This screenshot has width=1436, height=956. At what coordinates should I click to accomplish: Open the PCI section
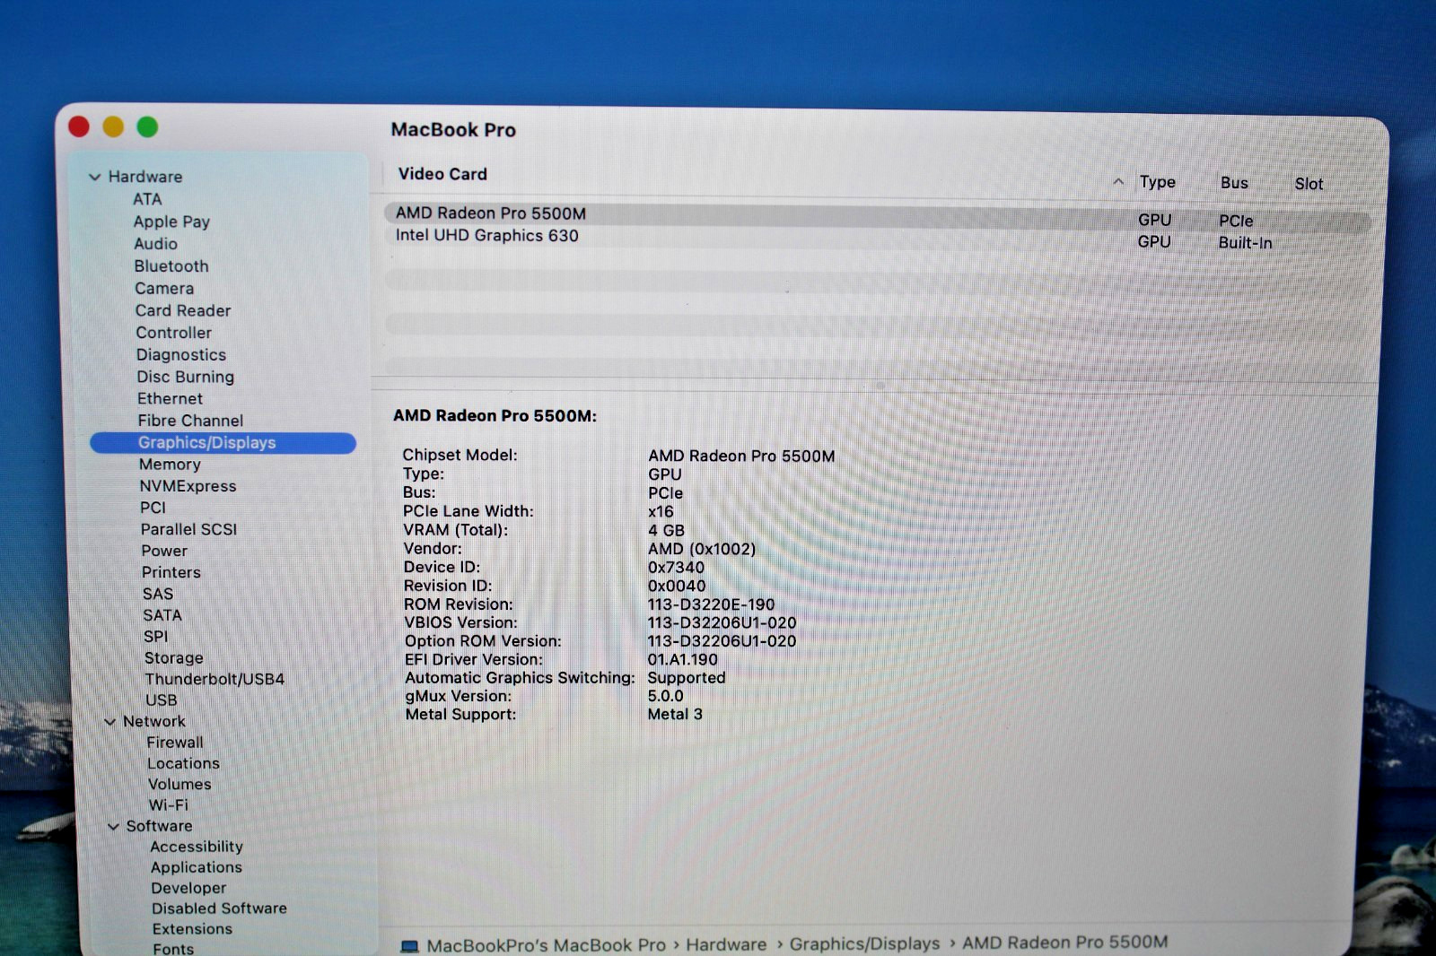tap(153, 508)
